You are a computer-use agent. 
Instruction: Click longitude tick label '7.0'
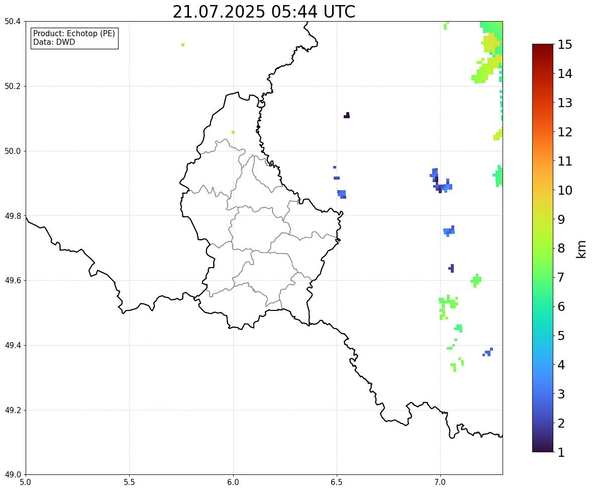pos(440,482)
